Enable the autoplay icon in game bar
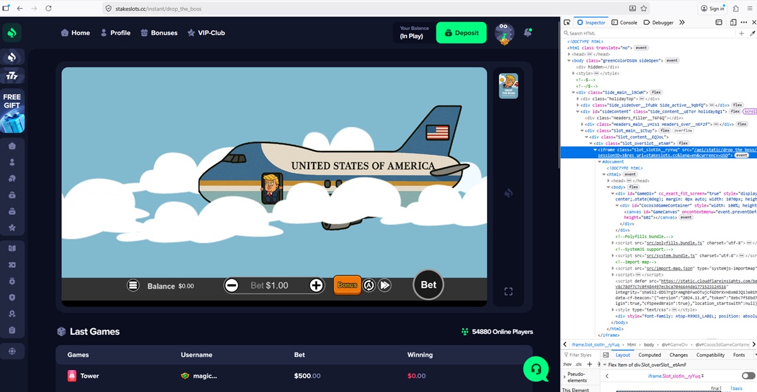The height and width of the screenshot is (392, 757). (x=369, y=285)
